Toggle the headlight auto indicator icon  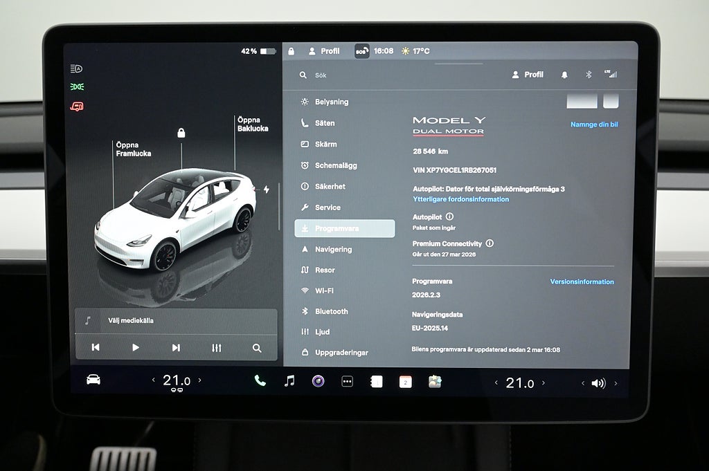pos(77,68)
